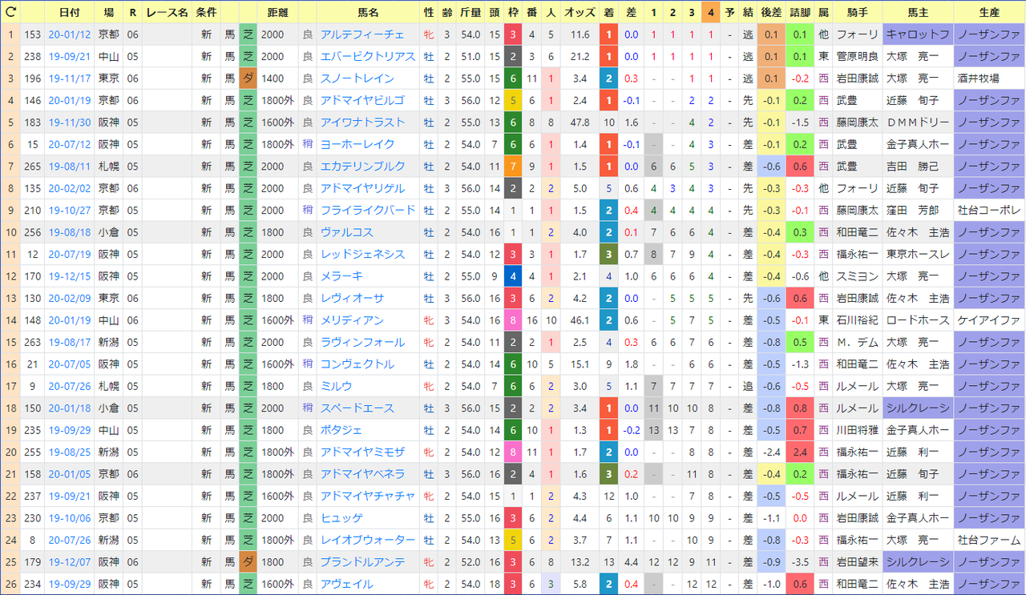Open horse link ボタジェ
Screen dimensions: 1026x595
[x=341, y=430]
